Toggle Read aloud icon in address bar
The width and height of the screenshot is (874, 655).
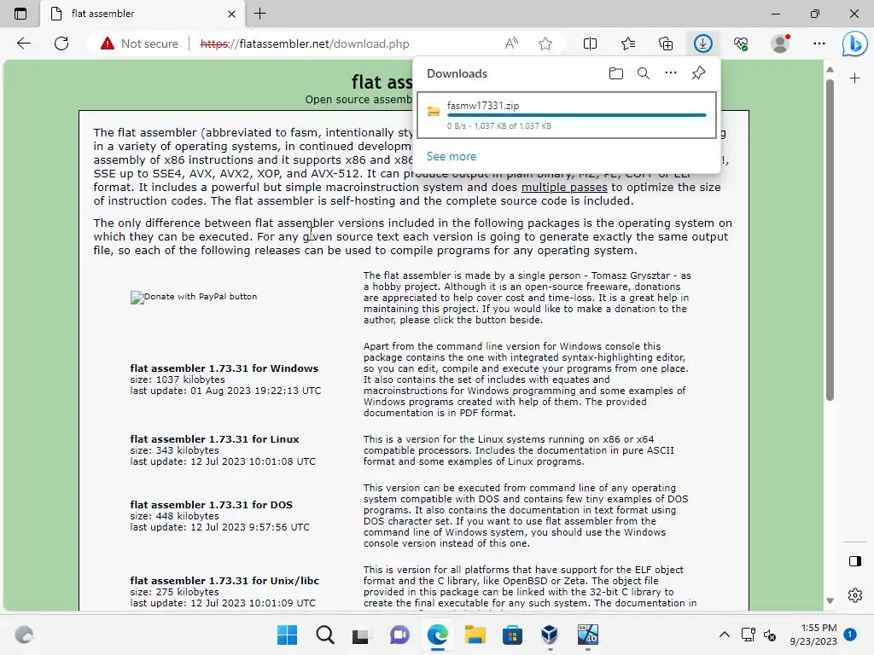511,43
